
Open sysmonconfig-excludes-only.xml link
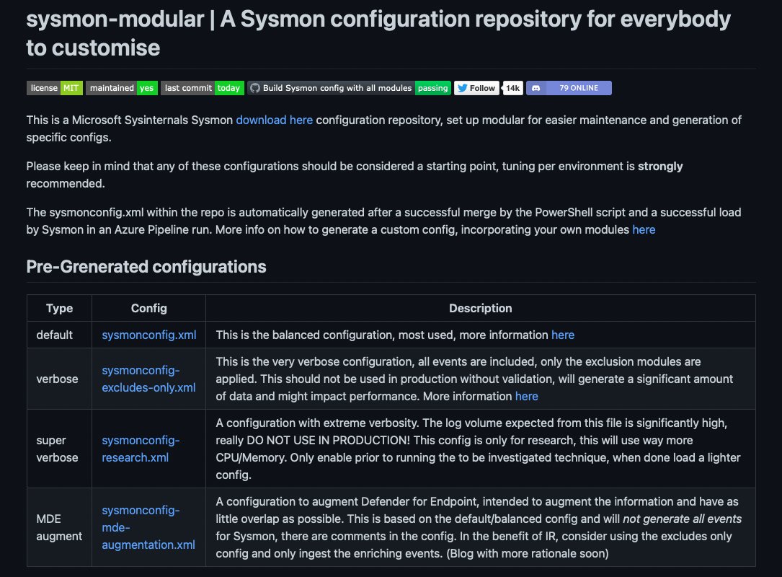[x=148, y=379]
